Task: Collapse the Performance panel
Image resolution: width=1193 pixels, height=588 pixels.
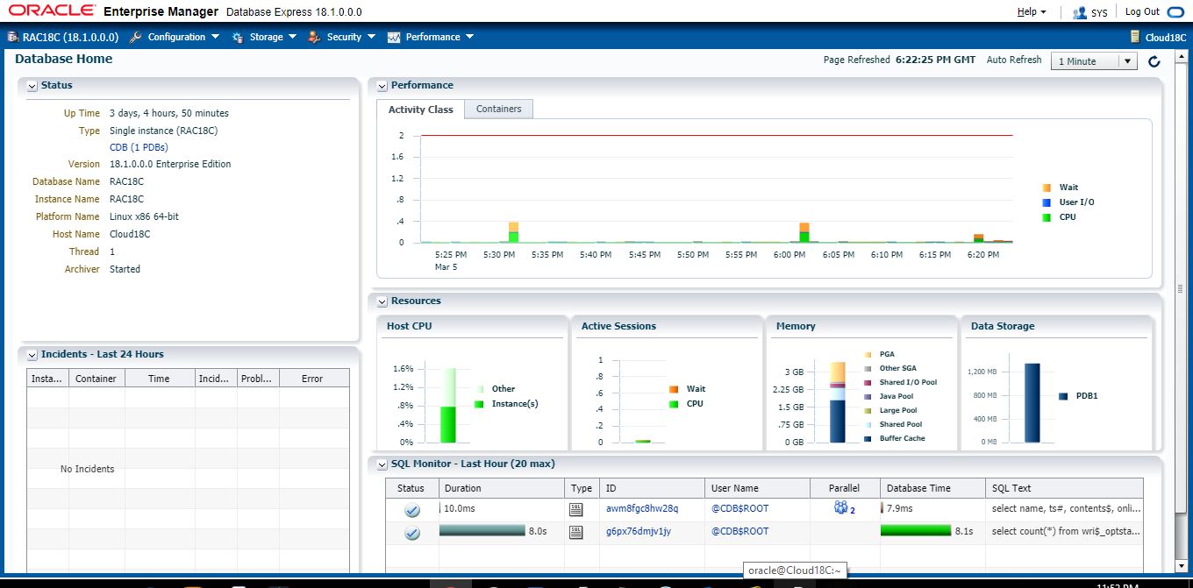Action: (382, 86)
